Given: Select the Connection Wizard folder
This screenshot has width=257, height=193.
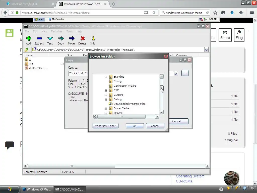Looking at the screenshot, I should click(x=125, y=86).
